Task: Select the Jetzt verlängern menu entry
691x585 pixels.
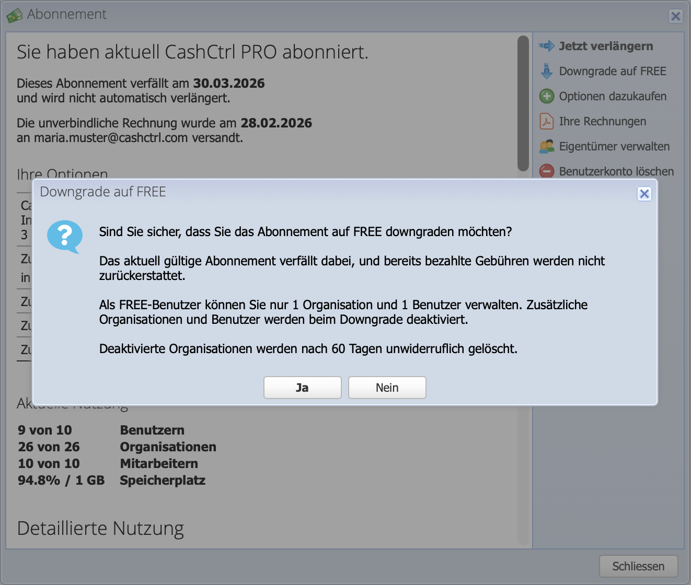Action: (606, 46)
